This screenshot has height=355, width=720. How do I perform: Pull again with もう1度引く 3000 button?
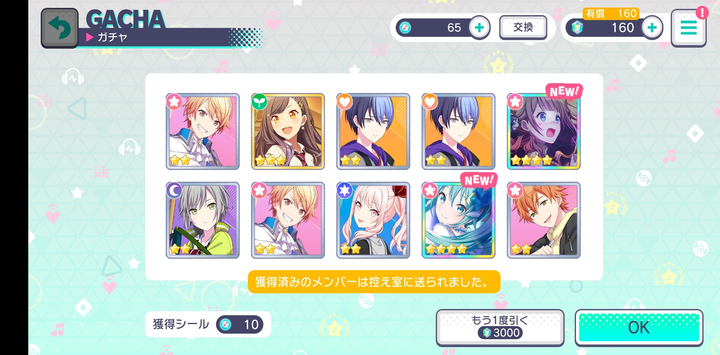(x=500, y=327)
